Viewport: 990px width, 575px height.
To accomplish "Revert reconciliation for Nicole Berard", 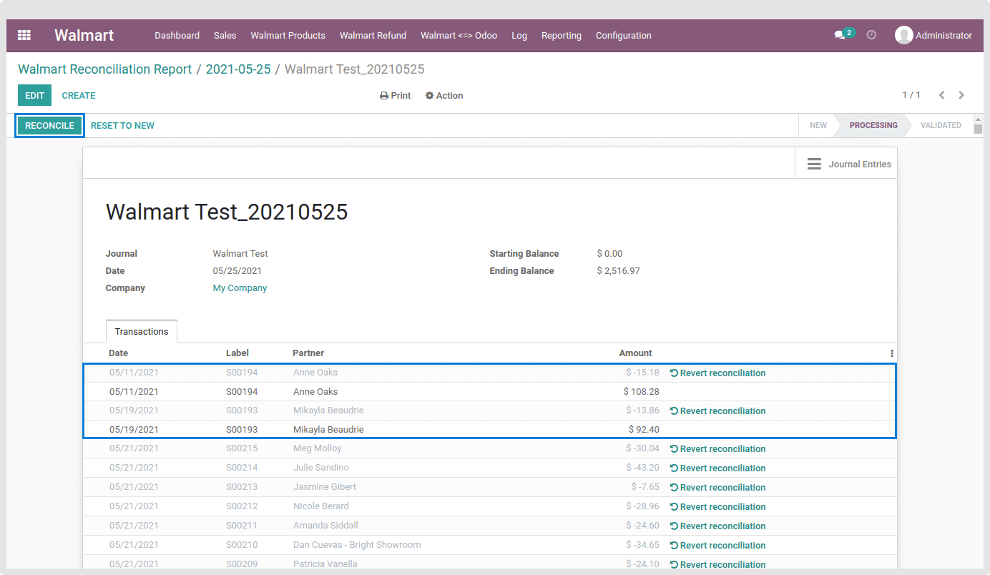I will (717, 506).
